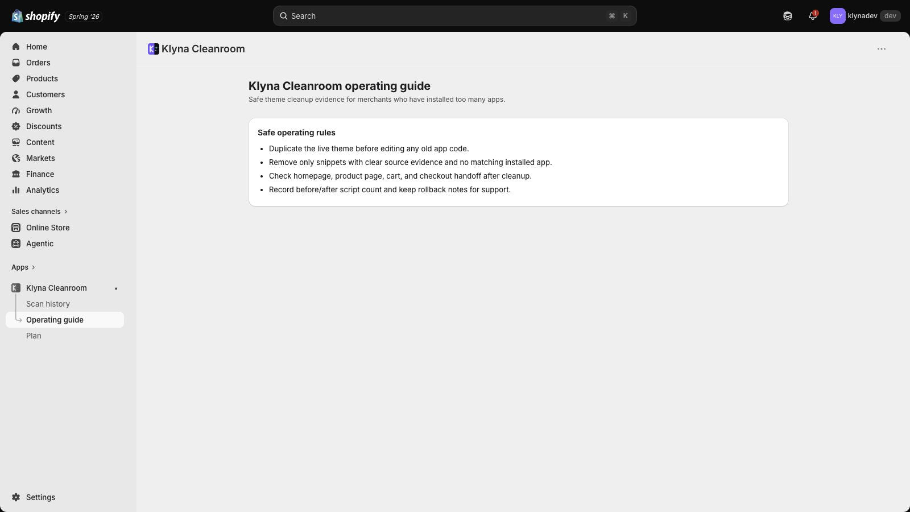Click the Online Store icon
This screenshot has width=910, height=512.
(x=16, y=228)
